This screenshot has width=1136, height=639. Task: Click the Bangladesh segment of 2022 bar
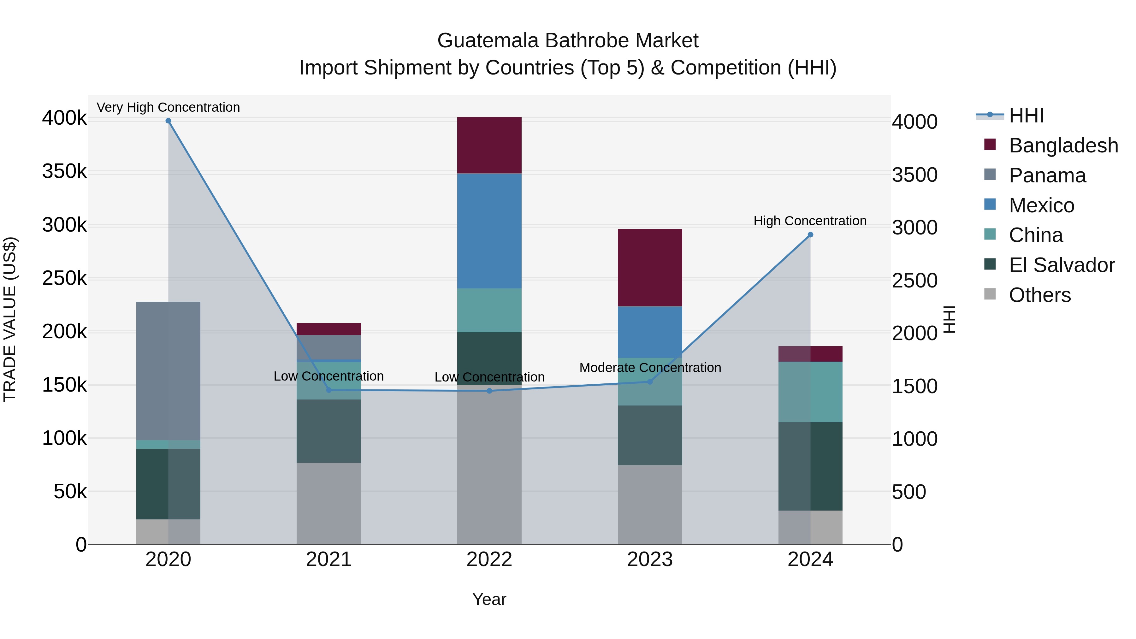pyautogui.click(x=489, y=145)
